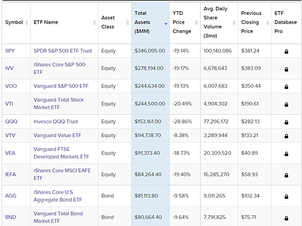Screen dimensions: 302x226
Task: Select the -8.38% YTD change value
Action: [180, 135]
